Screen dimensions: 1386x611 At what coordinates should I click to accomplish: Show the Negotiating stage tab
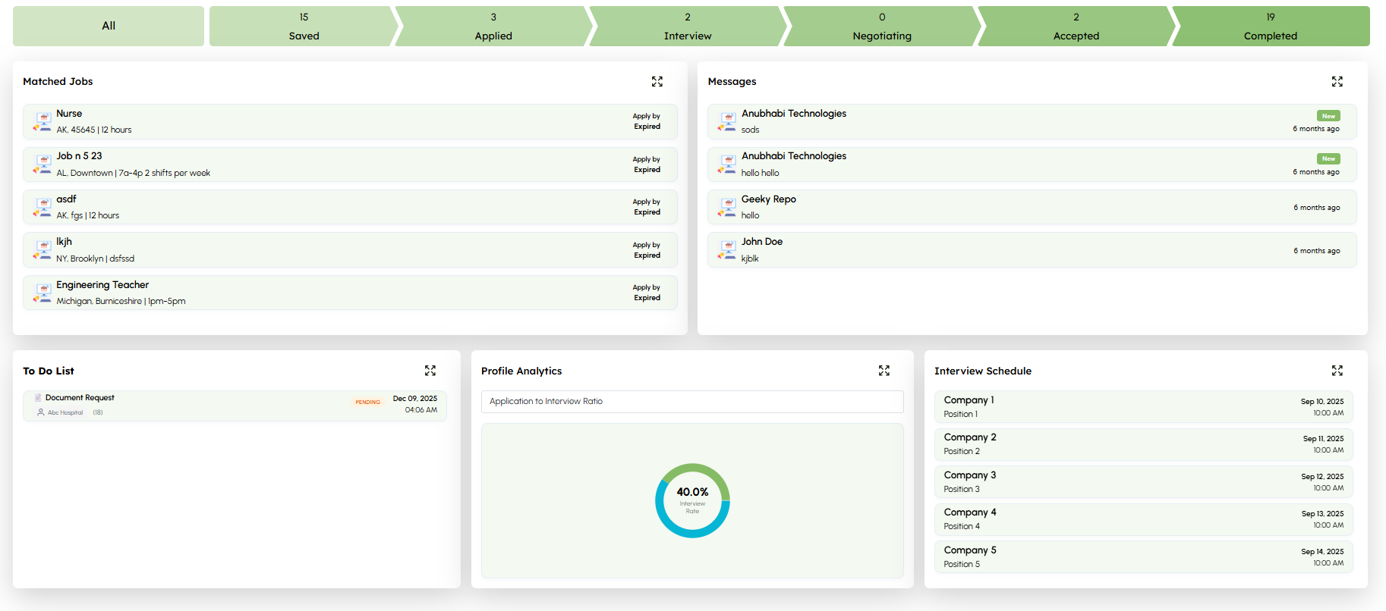click(x=881, y=27)
